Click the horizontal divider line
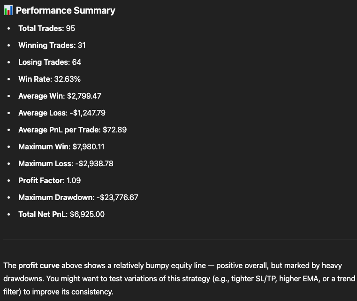Screen dimensions: 357x301 tap(180, 239)
